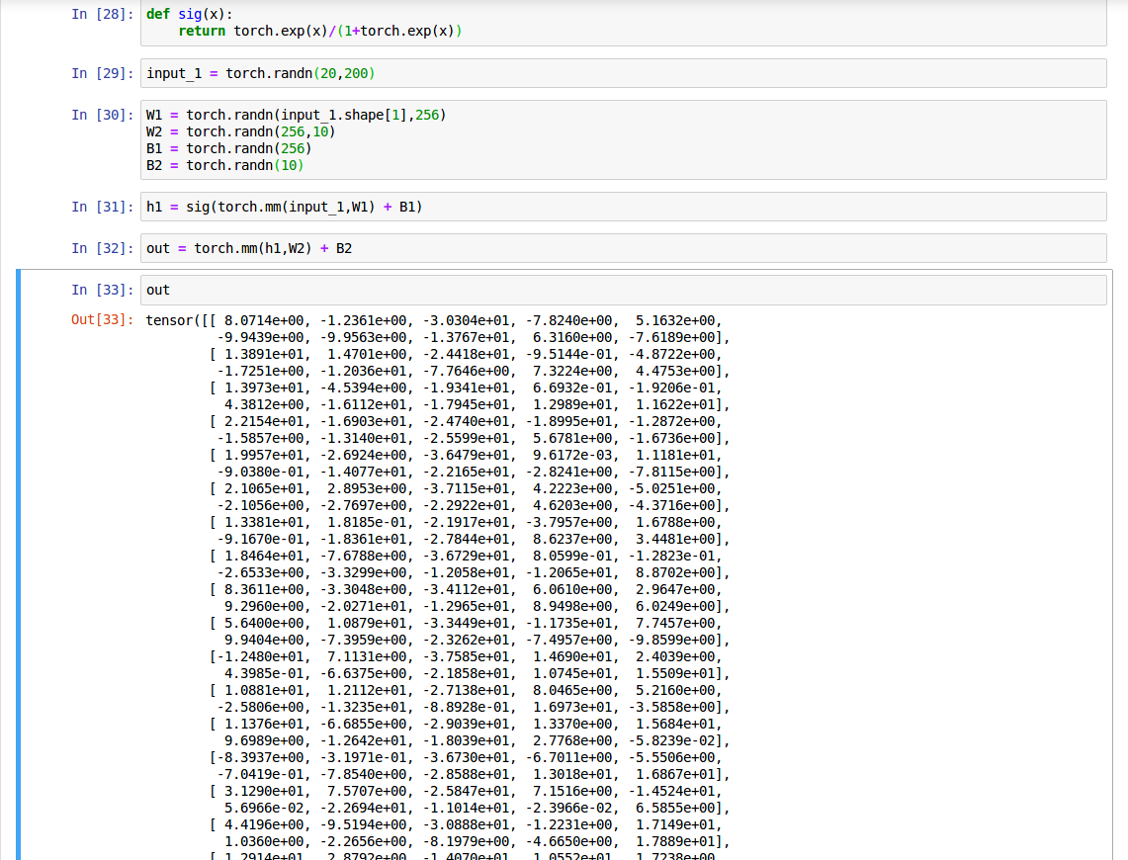
Task: Select cell via the In [28] prompt
Action: coord(102,15)
